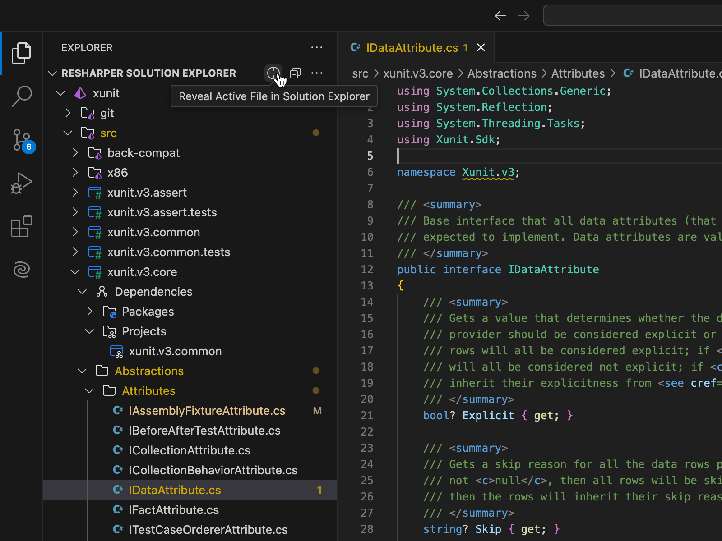
Task: Open Explorer panel more actions menu
Action: (x=317, y=47)
